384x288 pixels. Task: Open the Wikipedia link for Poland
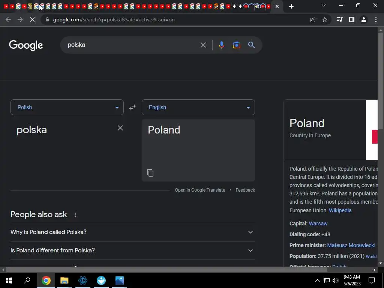(340, 210)
